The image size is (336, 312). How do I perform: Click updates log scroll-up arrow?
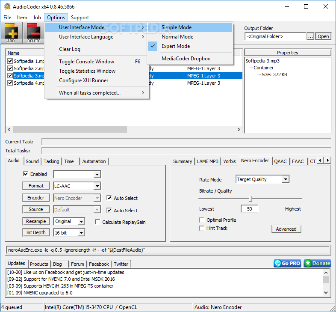click(x=326, y=273)
